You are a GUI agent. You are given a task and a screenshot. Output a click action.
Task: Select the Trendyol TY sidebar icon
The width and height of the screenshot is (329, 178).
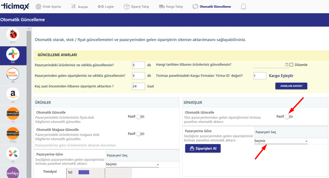13,114
